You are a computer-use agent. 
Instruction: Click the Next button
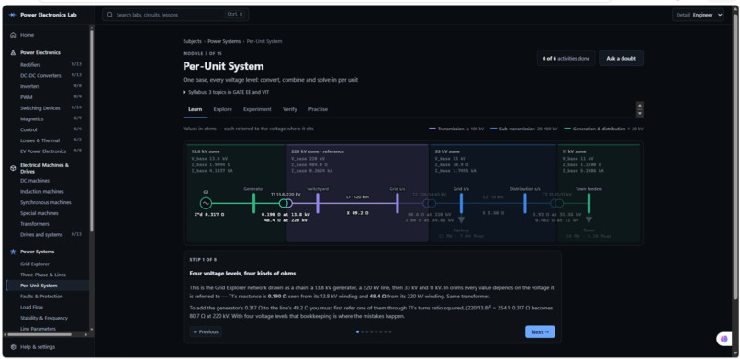coord(540,331)
